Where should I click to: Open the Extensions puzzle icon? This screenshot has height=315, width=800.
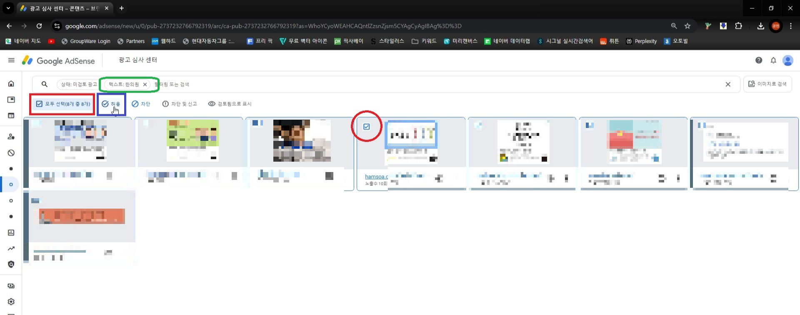click(x=738, y=26)
